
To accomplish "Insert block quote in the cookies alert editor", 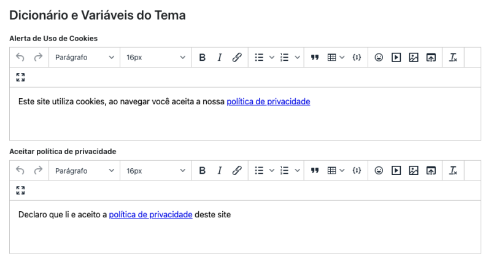I will (315, 58).
